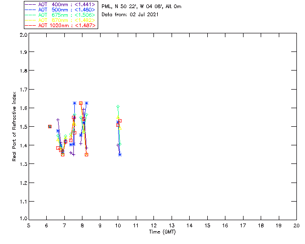Click the 1.0 y-axis tick label
305x244 pixels.
point(23,219)
